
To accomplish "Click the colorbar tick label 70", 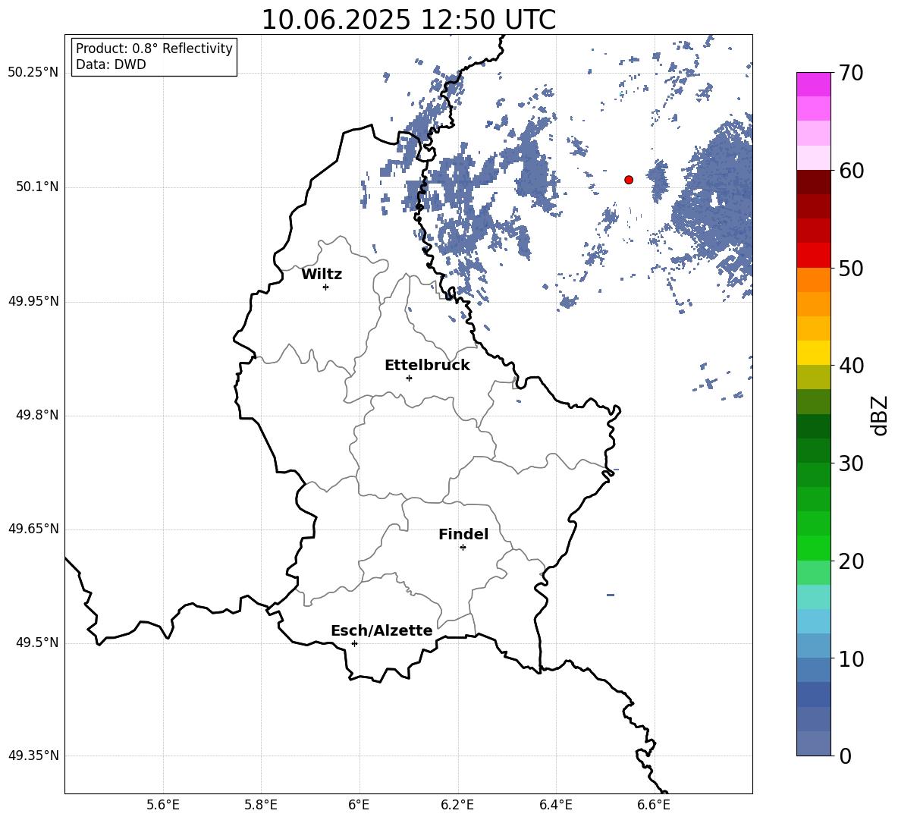I will click(851, 73).
